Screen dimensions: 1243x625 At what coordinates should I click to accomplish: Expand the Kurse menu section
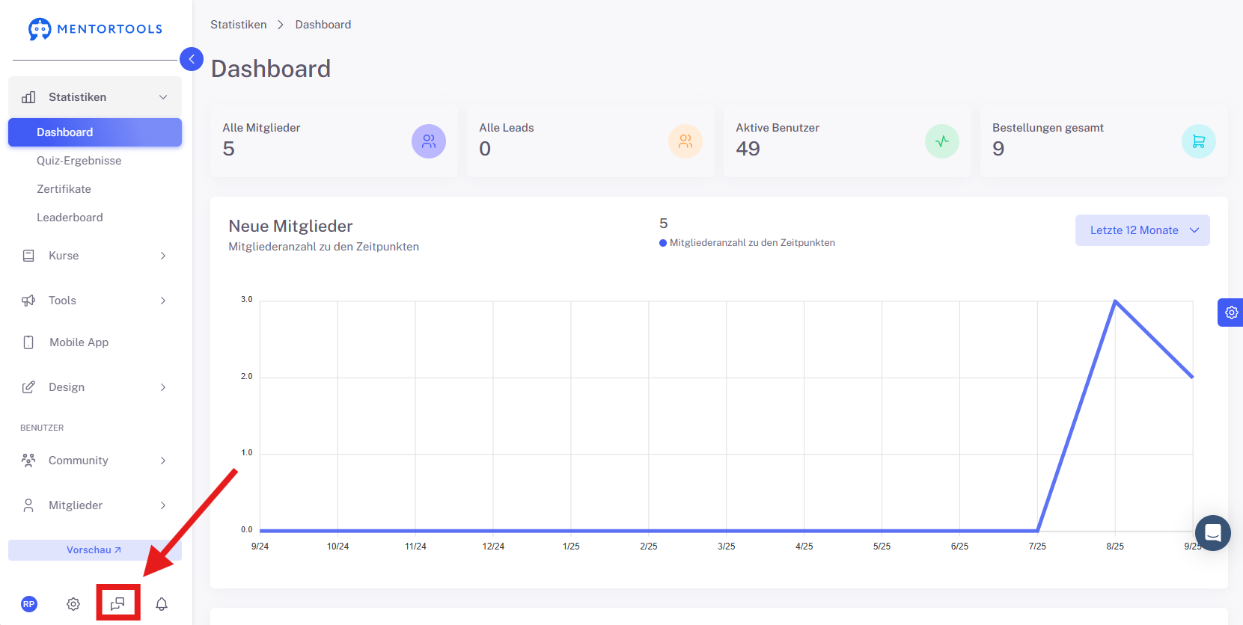click(95, 256)
